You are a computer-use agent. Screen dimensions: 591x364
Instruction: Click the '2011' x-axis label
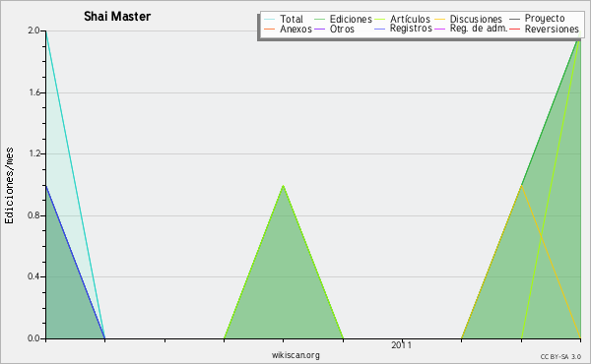coord(402,345)
